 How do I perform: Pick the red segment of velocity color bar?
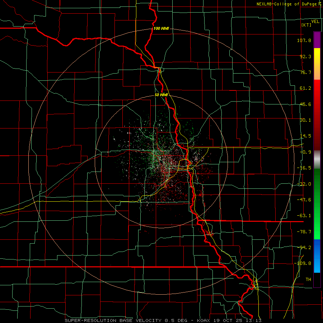click(x=317, y=115)
